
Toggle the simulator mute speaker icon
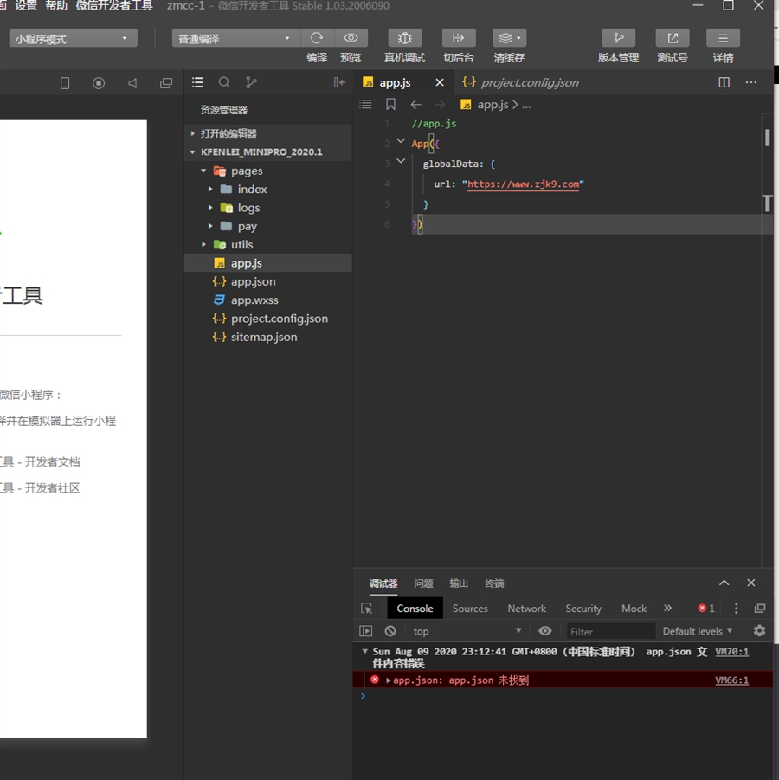point(132,83)
